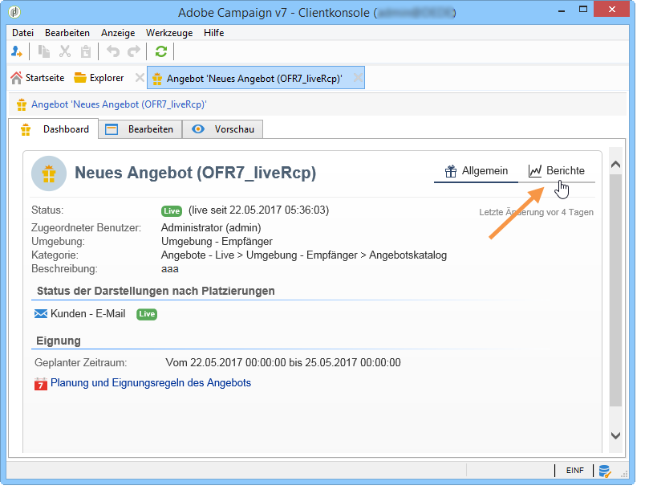Click the Angebot 'Neues Angebot (OFR7_liveRcp)' breadcrumb link
Image resolution: width=649 pixels, height=502 pixels.
[119, 104]
